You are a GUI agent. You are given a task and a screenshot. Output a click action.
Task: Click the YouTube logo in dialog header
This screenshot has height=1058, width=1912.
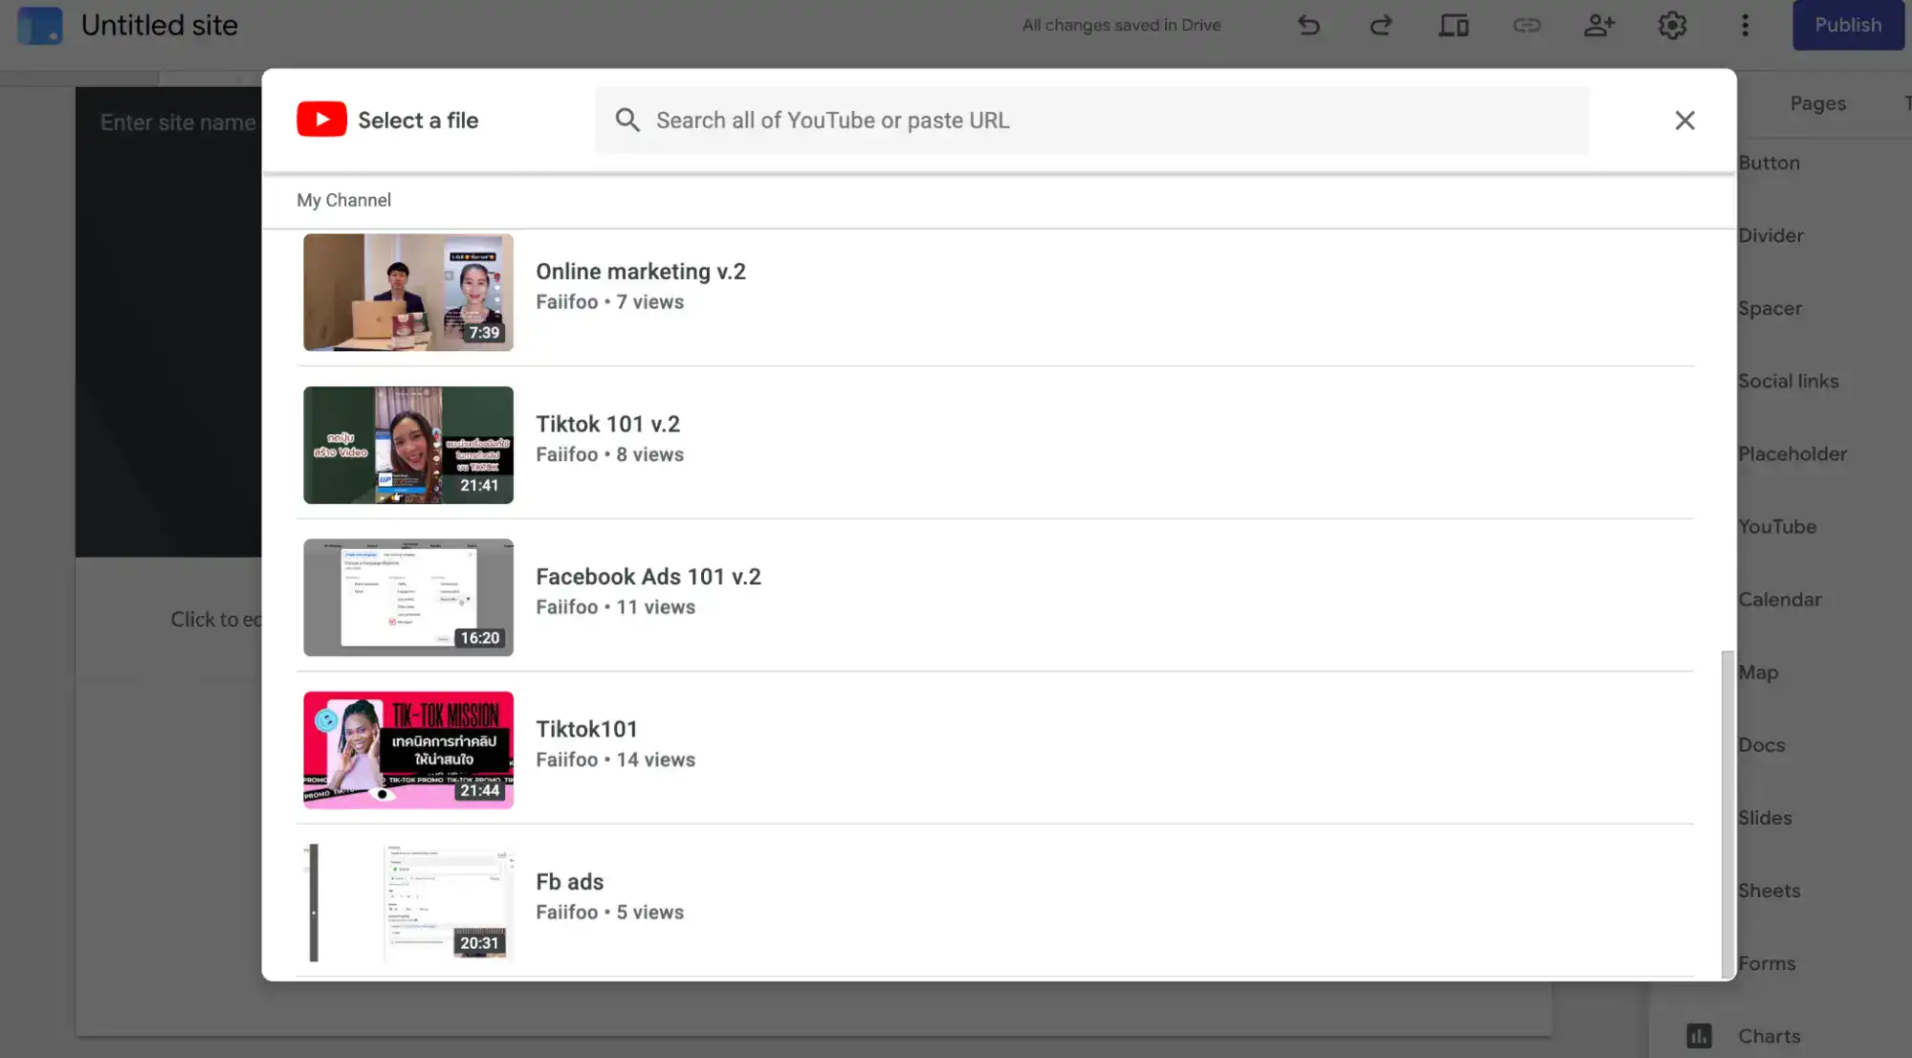[x=321, y=120]
